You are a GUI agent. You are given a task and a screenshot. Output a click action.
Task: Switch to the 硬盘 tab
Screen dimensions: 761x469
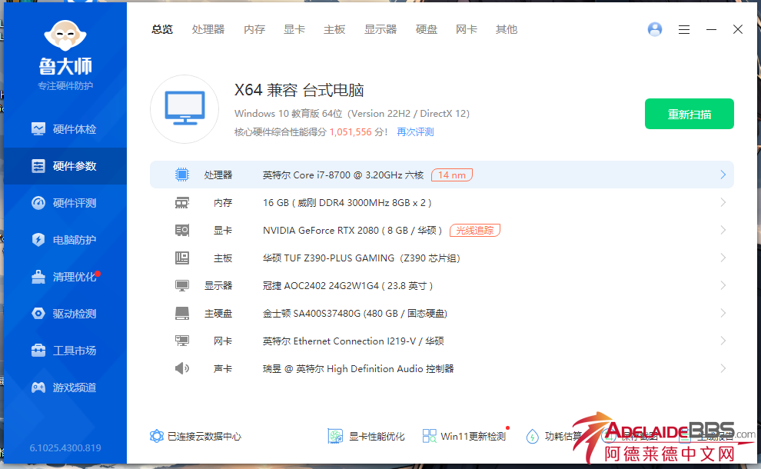(x=427, y=29)
